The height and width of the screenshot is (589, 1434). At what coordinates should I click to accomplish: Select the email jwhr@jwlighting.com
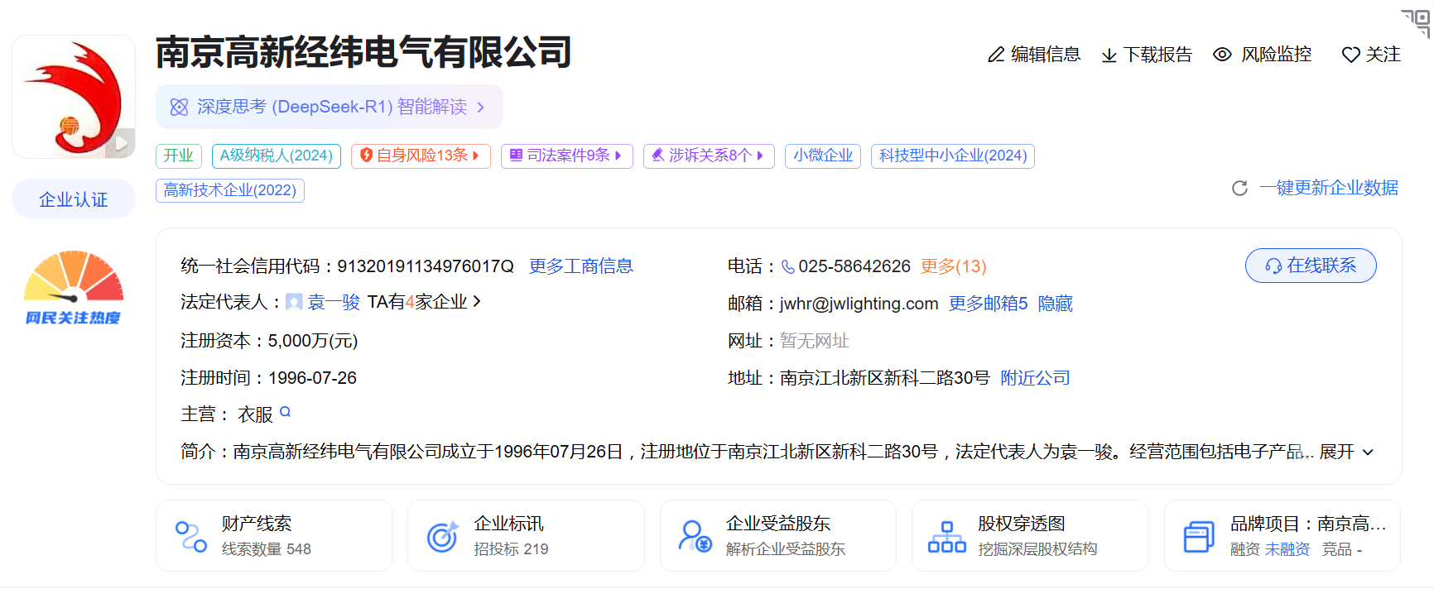click(859, 304)
